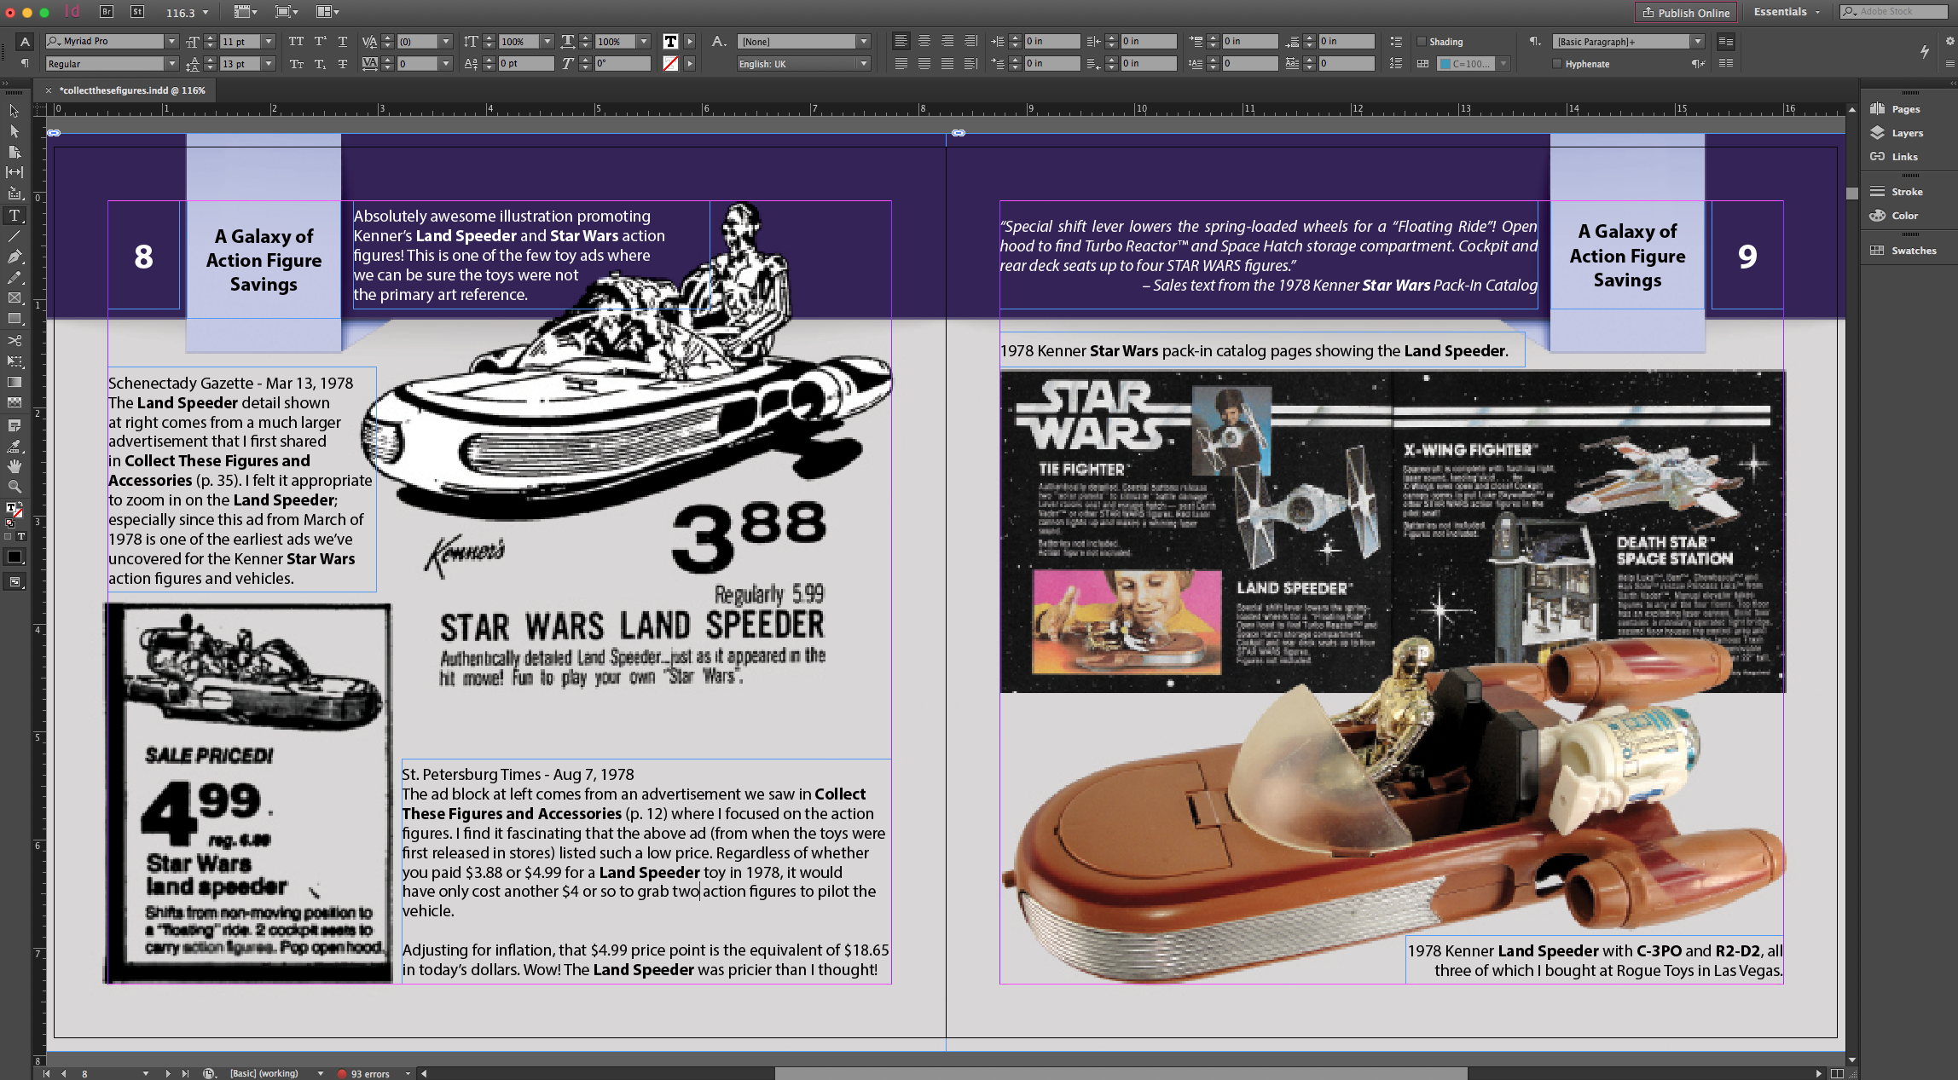1958x1080 pixels.
Task: Open the 11 pt font size dropdown
Action: [x=269, y=41]
